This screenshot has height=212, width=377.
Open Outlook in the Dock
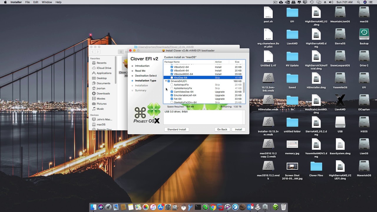250,207
